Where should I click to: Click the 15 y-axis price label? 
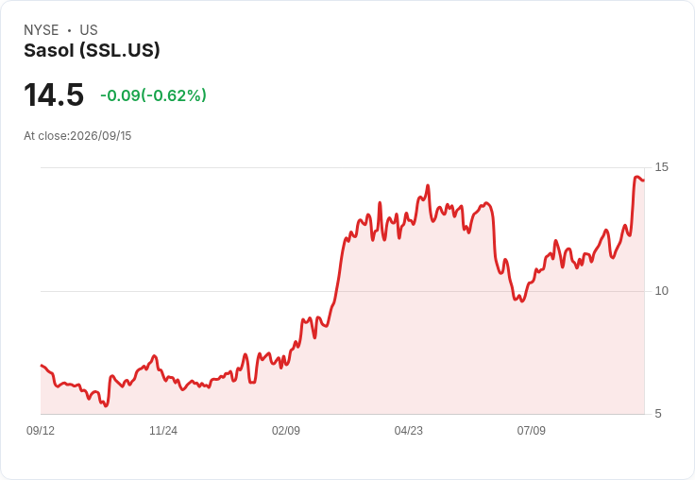[x=661, y=167]
